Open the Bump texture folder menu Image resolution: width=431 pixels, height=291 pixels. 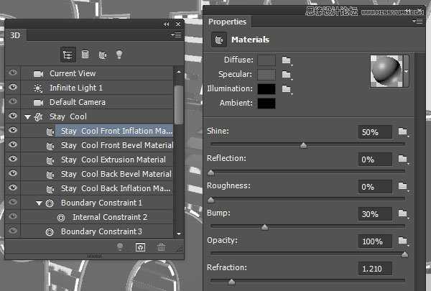403,213
